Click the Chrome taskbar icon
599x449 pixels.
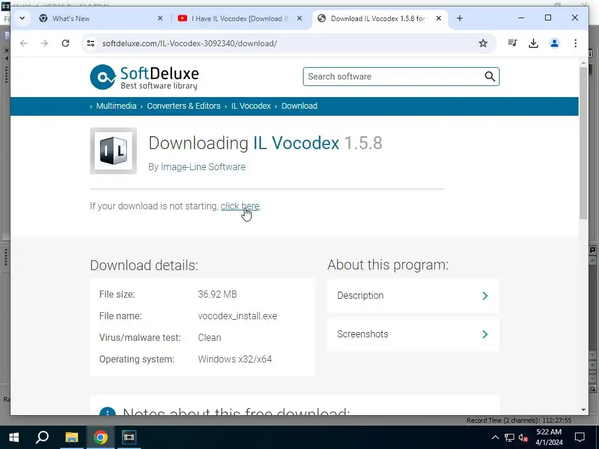pyautogui.click(x=100, y=437)
